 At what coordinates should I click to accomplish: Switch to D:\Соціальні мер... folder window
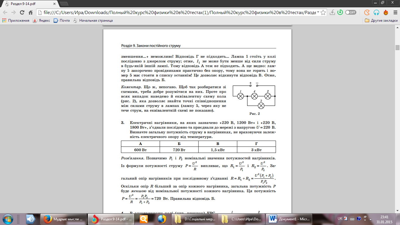click(195, 219)
